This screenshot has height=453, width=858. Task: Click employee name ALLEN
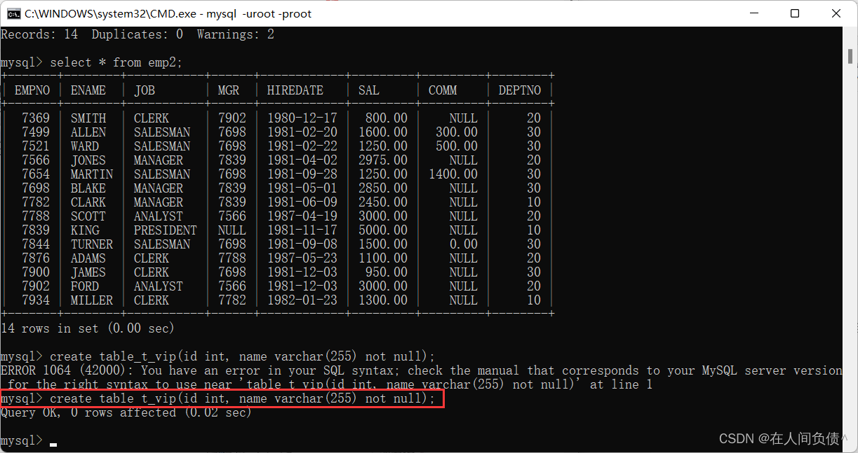88,132
